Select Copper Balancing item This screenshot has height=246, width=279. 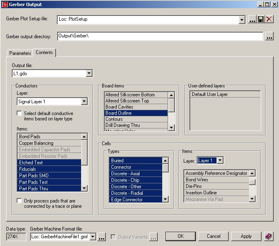tap(49, 143)
